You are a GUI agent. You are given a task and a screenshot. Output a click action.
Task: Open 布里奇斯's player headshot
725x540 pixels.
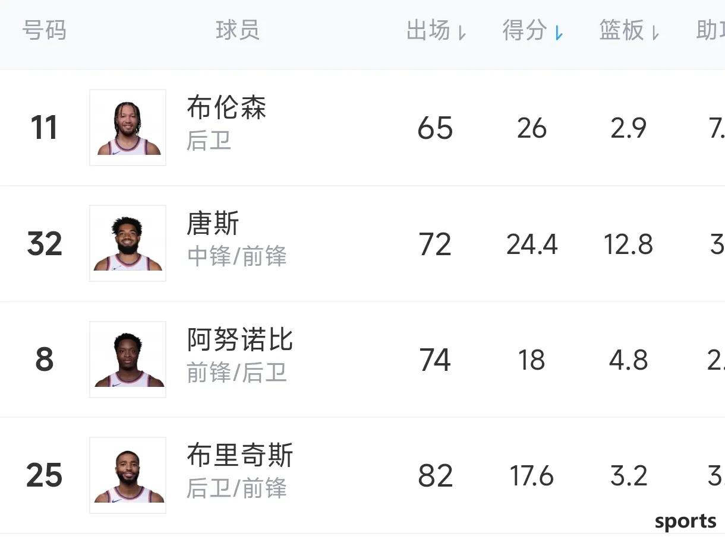[x=128, y=475]
